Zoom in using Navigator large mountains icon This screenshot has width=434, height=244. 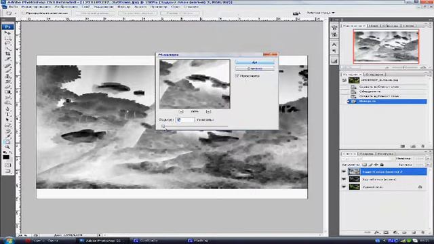point(423,67)
